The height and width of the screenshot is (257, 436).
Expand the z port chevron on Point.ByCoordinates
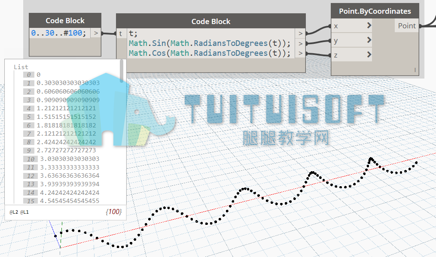pos(369,54)
